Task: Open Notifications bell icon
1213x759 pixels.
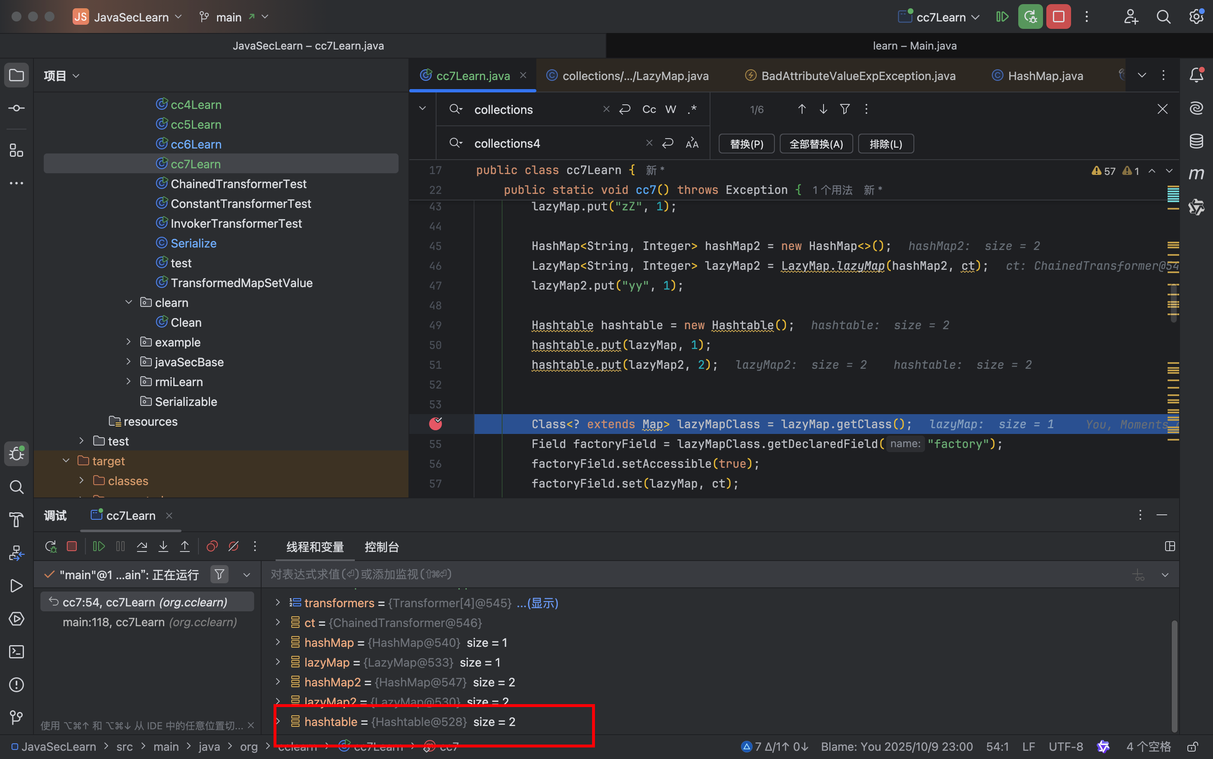Action: click(1196, 75)
